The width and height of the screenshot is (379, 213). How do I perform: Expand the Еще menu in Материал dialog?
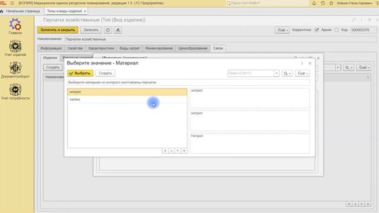(x=303, y=73)
